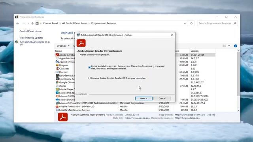Click the search magnifier icon
The height and width of the screenshot is (142, 253).
[x=235, y=23]
